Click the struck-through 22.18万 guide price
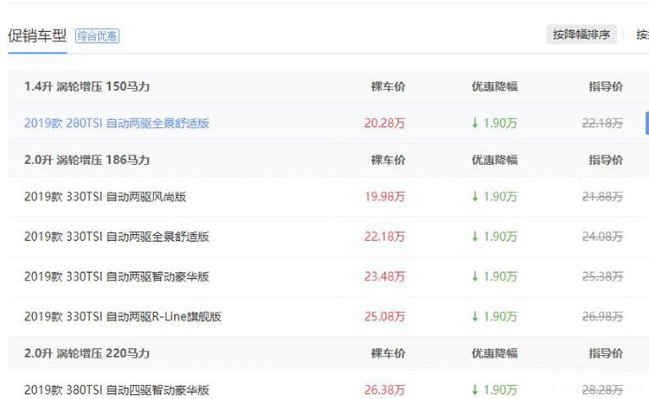 602,123
